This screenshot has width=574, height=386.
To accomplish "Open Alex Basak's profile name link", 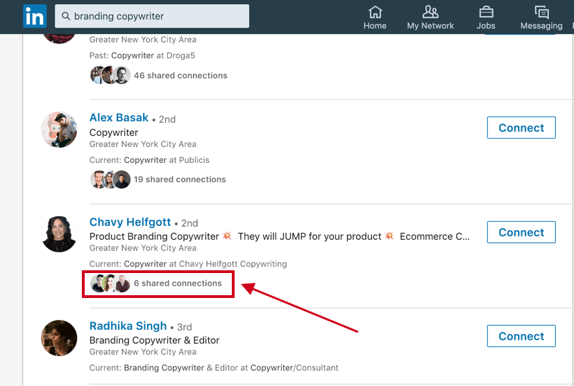I will (x=119, y=118).
